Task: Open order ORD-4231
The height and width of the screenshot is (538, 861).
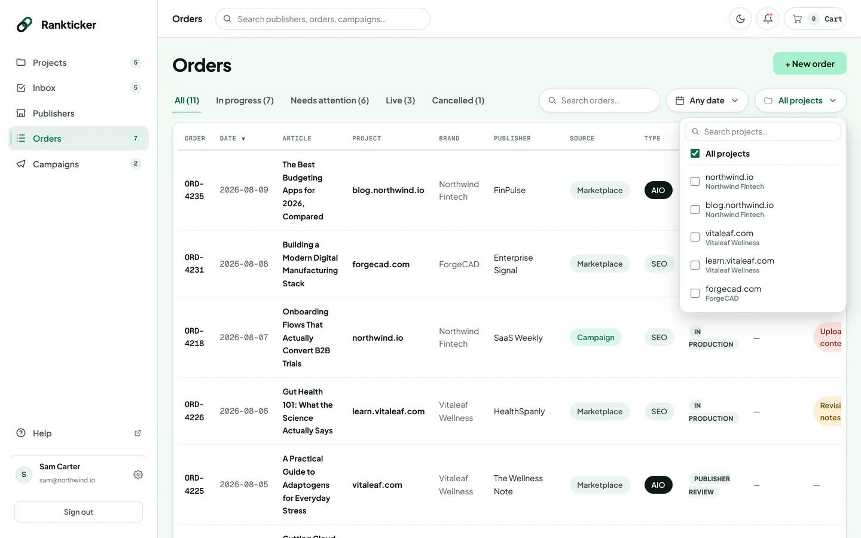Action: [x=194, y=264]
